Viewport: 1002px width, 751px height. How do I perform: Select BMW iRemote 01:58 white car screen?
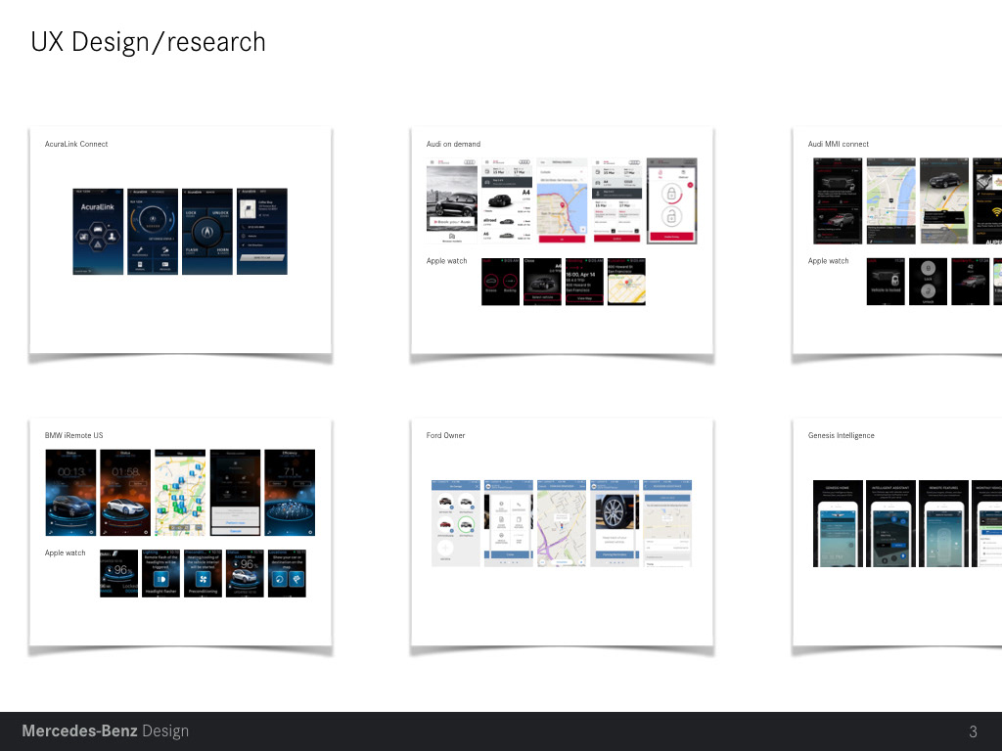(x=125, y=493)
